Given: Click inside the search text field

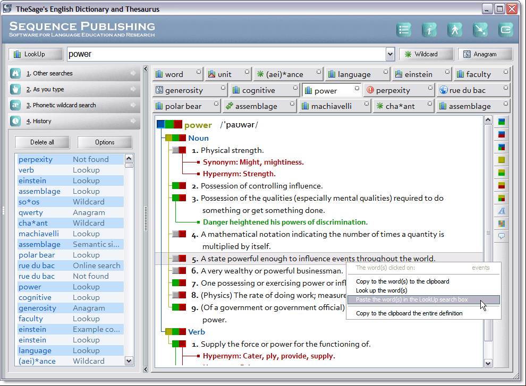Looking at the screenshot, I should 226,54.
